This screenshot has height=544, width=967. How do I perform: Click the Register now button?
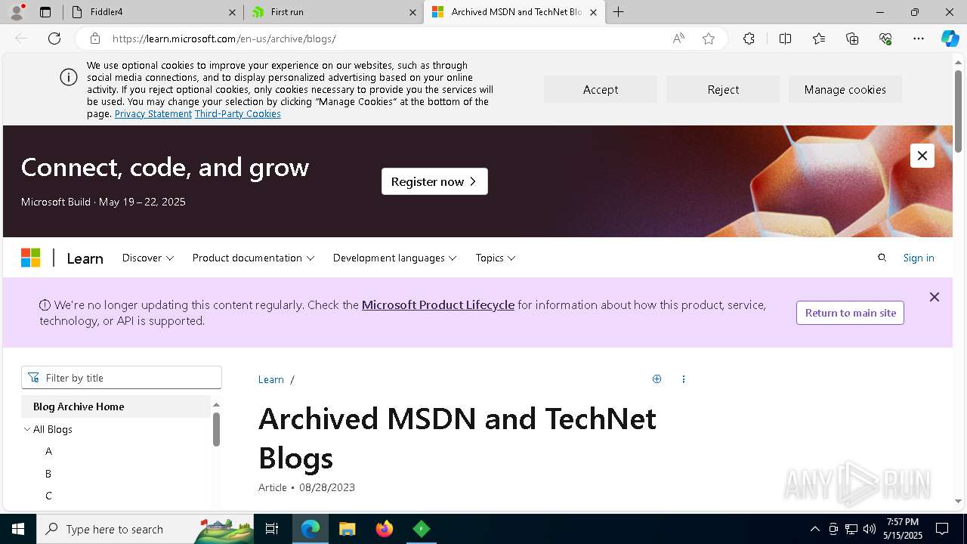tap(434, 181)
